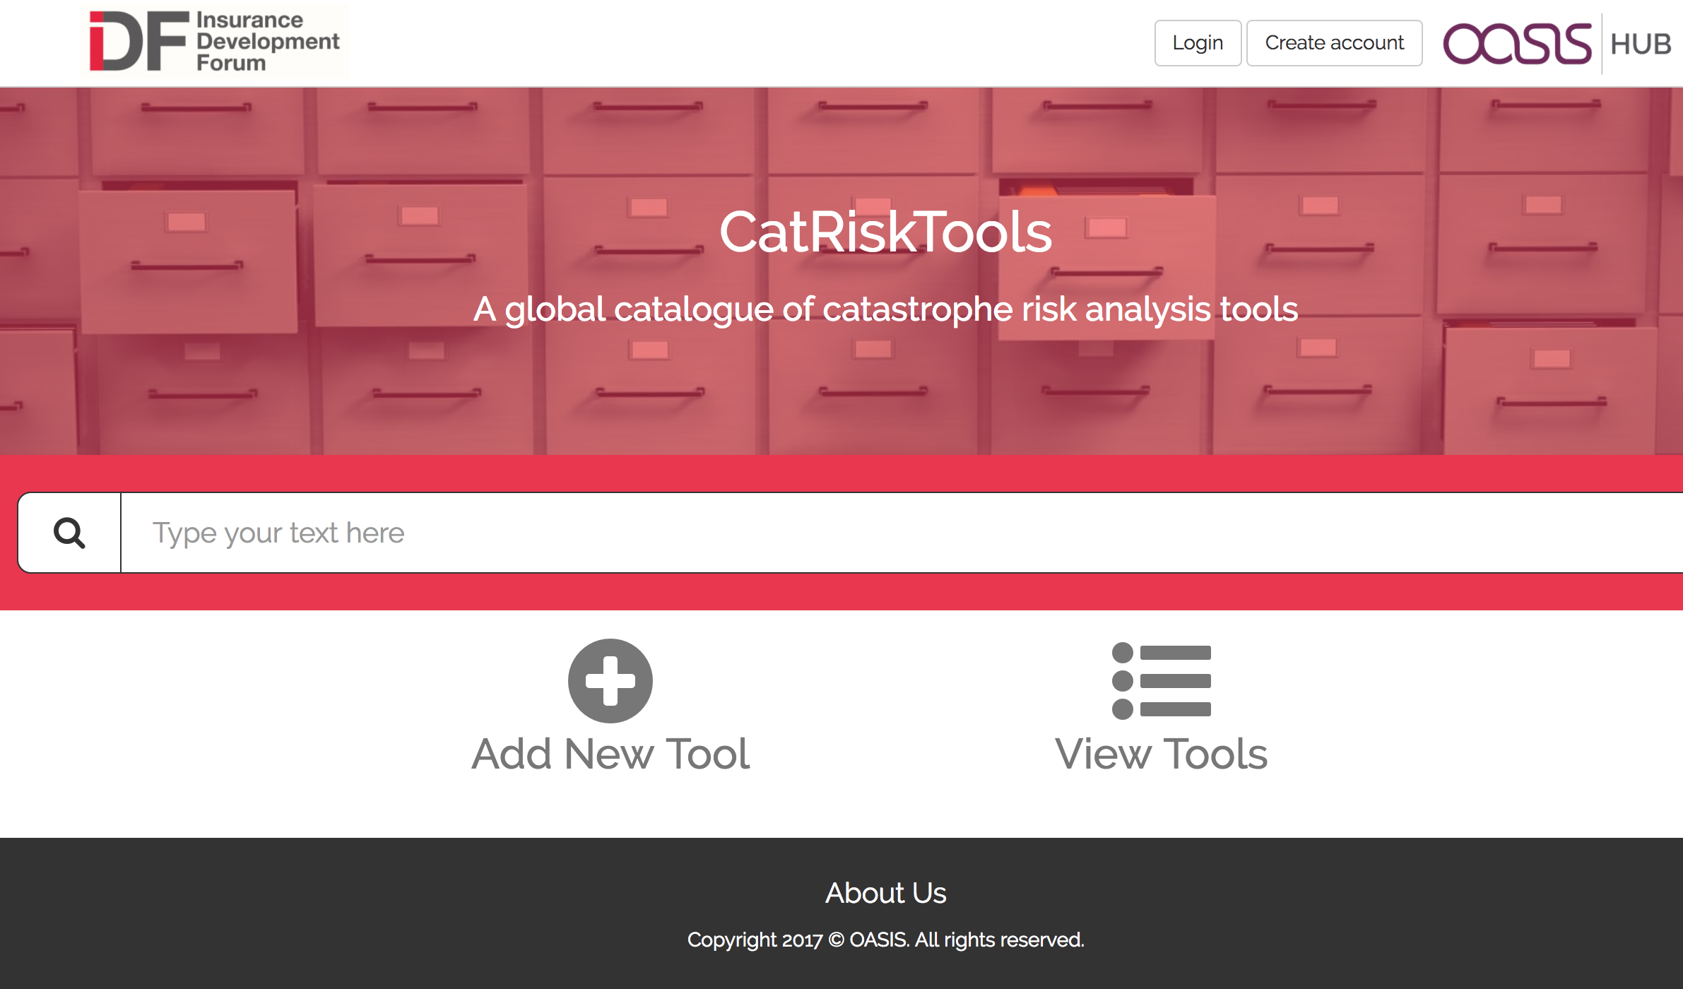The width and height of the screenshot is (1683, 989).
Task: Click the CatRiskTools heading
Action: (886, 232)
